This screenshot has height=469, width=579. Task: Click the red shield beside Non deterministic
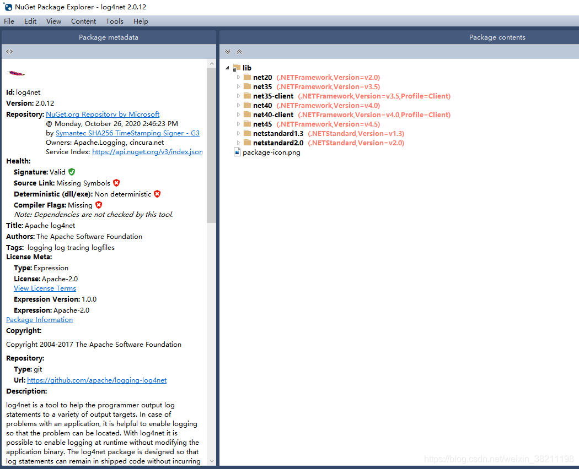point(157,194)
